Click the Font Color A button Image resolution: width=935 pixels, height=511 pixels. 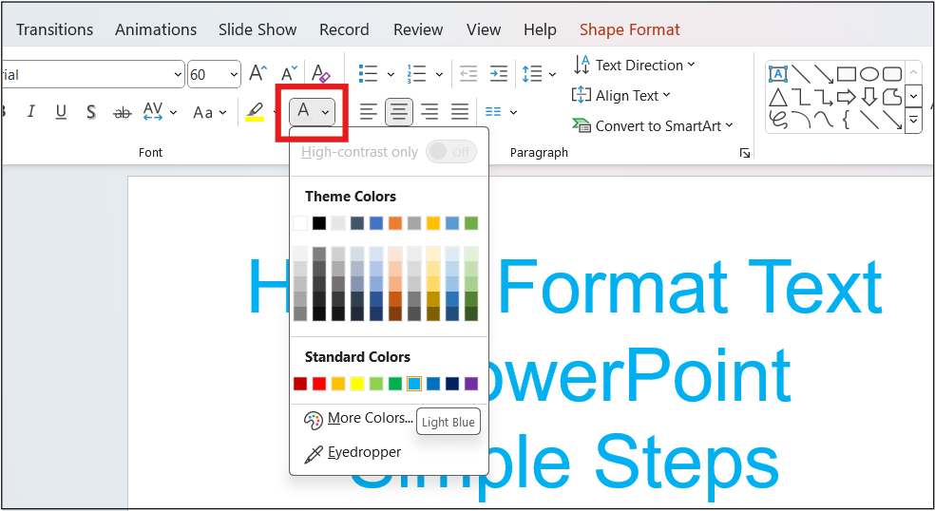coord(303,111)
